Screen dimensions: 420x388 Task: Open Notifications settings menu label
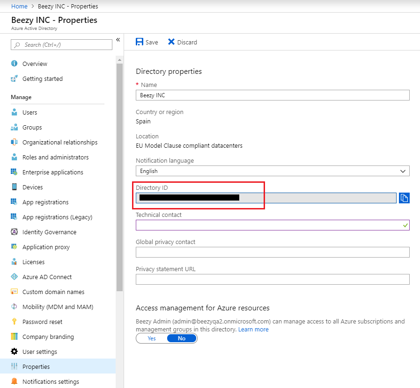tap(51, 382)
